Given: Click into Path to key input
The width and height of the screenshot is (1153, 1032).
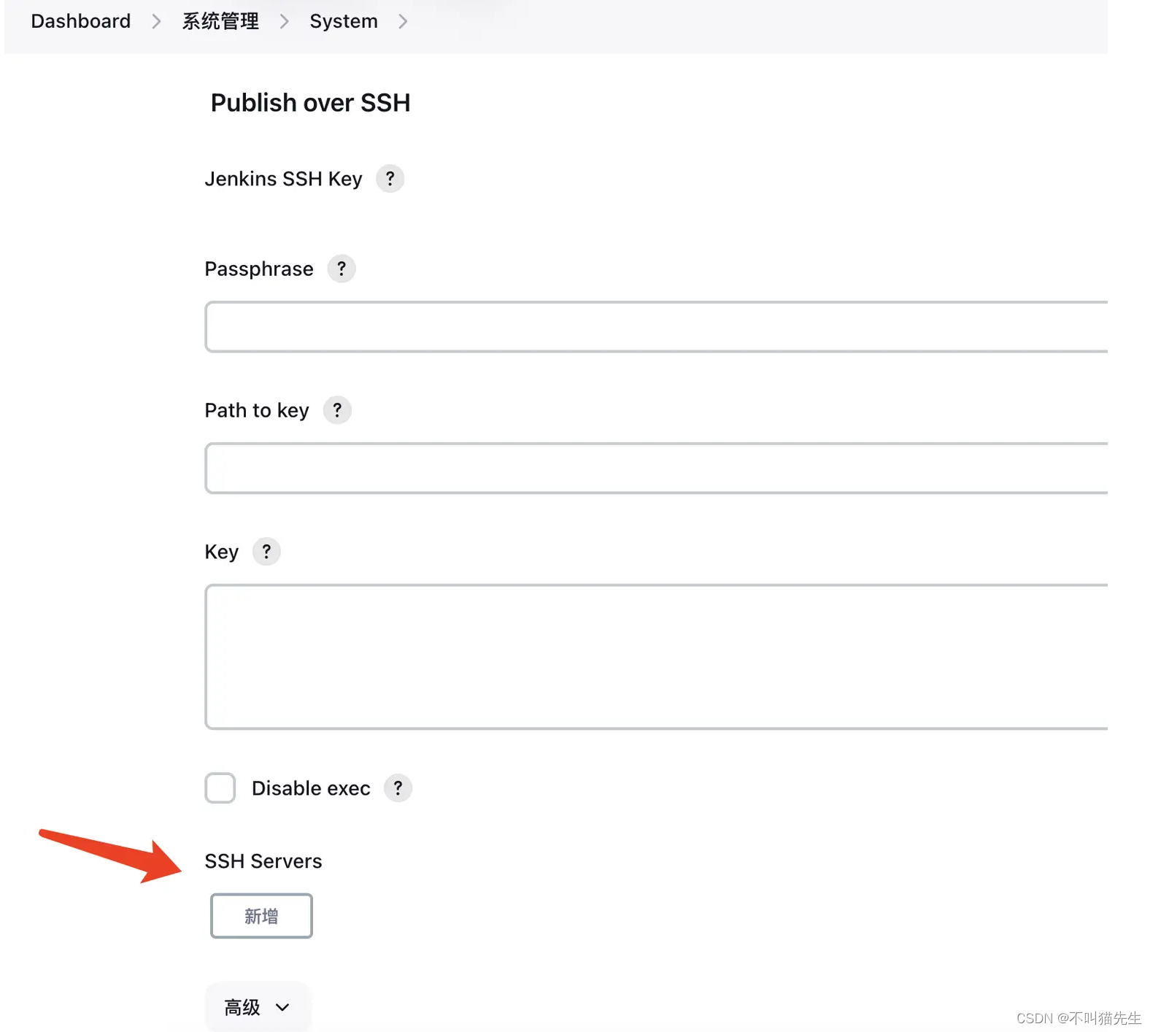Looking at the screenshot, I should pyautogui.click(x=655, y=469).
